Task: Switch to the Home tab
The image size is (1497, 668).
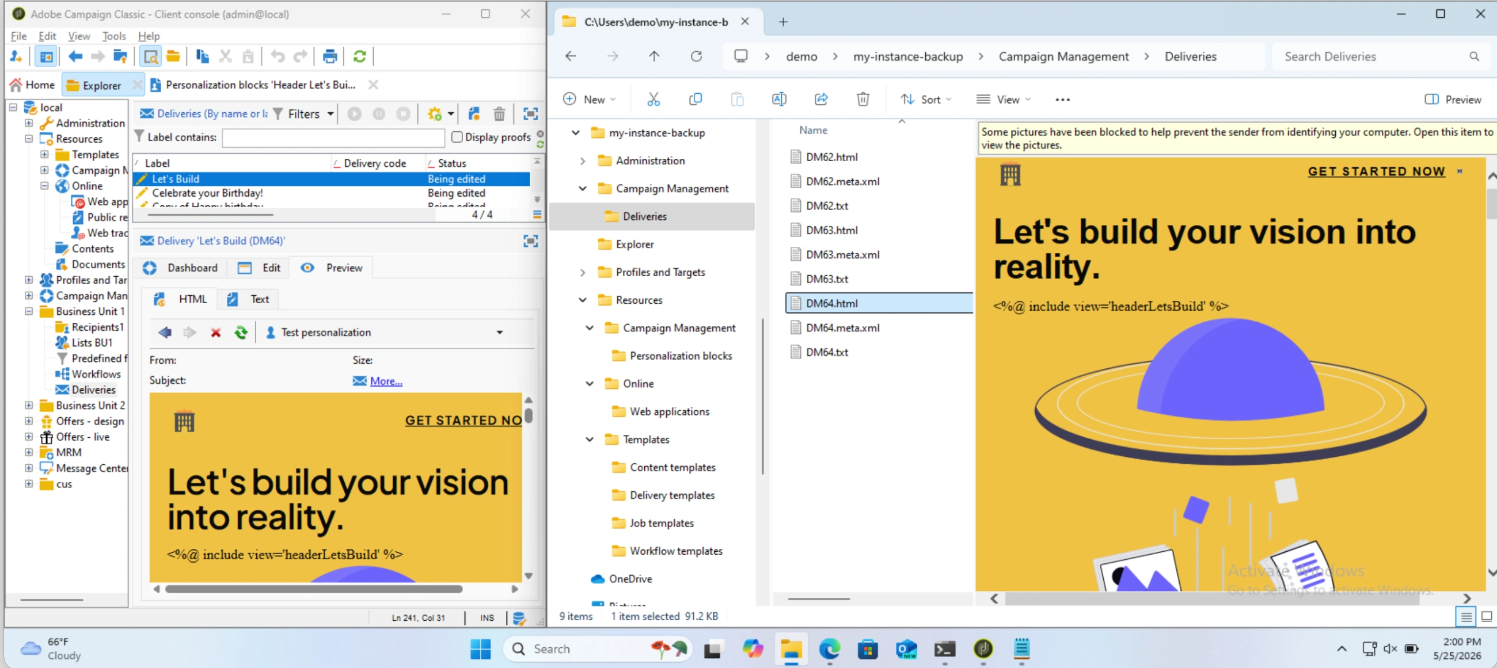Action: pos(33,85)
